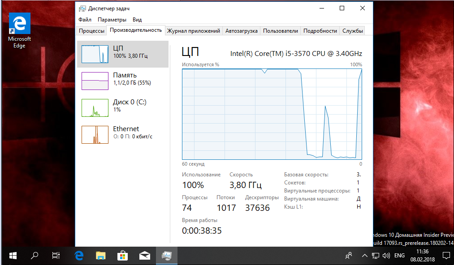Open Microsoft Store from the taskbar
Screen dimensions: 454x265
point(122,256)
